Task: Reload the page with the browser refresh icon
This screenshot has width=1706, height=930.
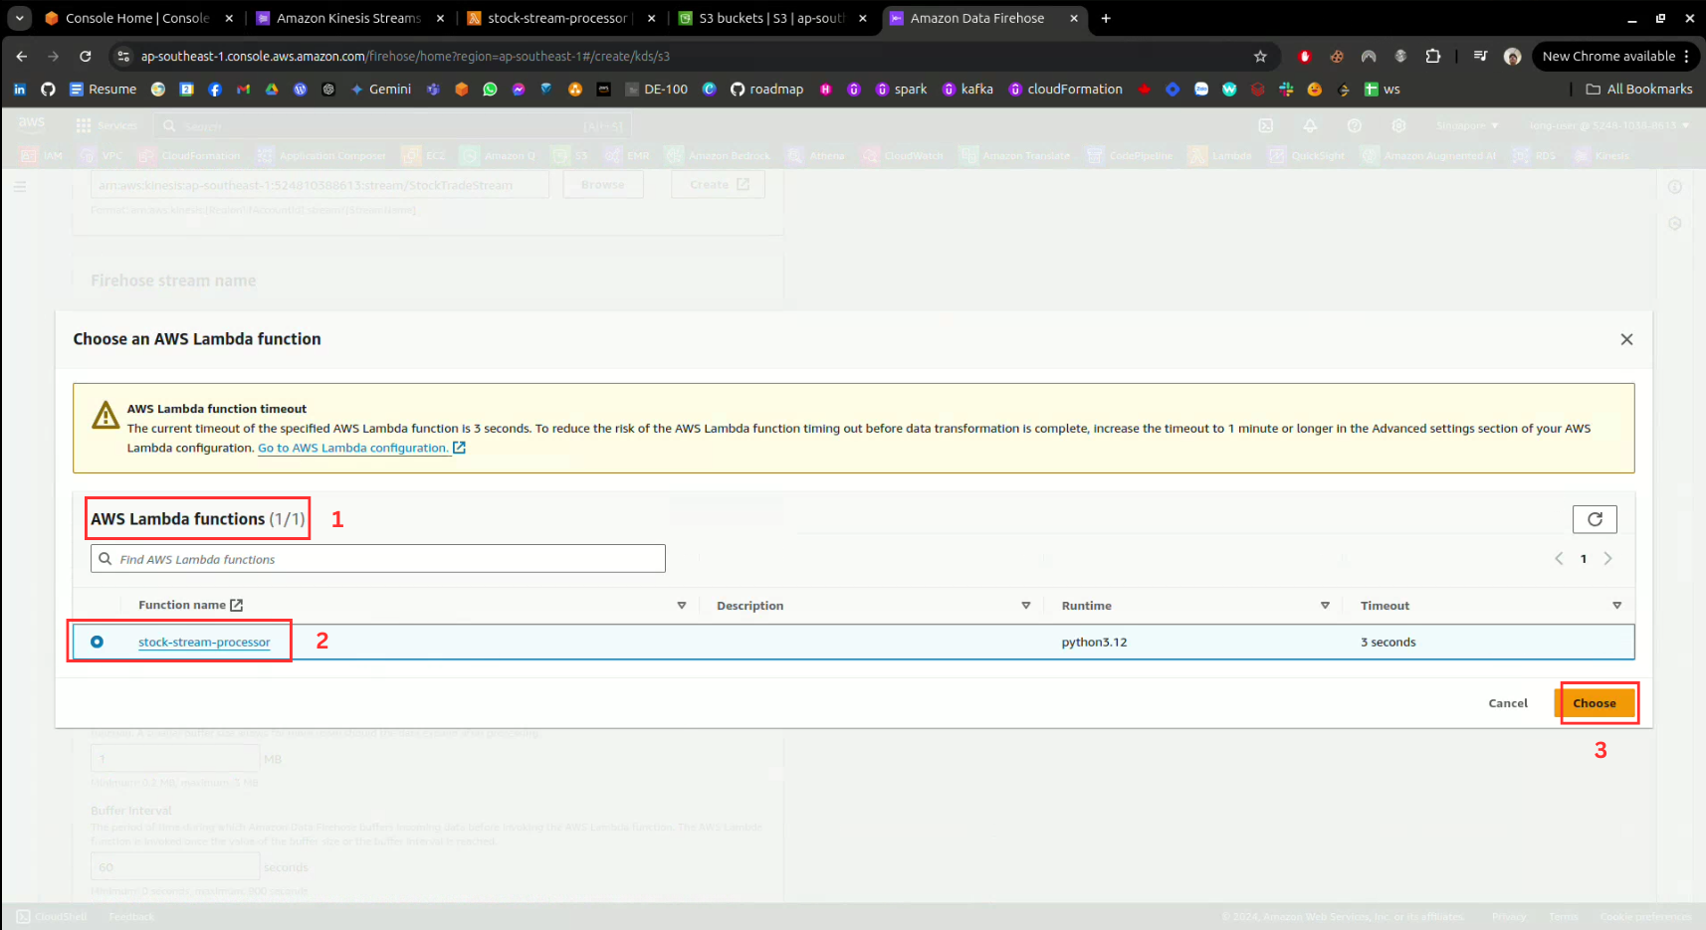Action: 86,57
